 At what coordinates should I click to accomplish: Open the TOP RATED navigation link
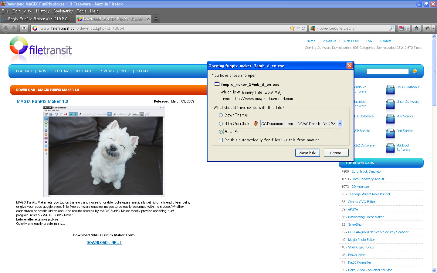pyautogui.click(x=84, y=71)
